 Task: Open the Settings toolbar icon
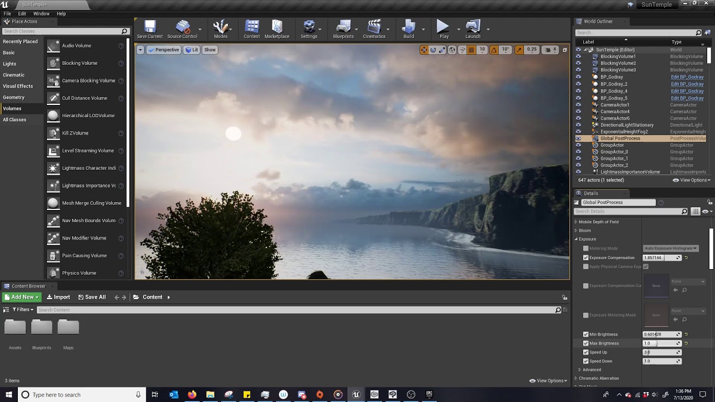pos(309,30)
